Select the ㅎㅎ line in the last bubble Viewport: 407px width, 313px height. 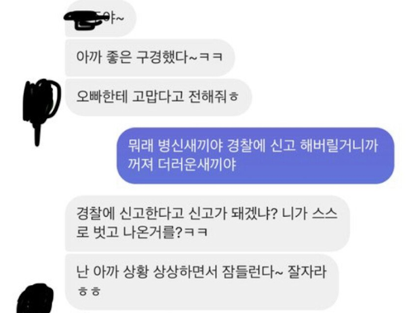(89, 291)
